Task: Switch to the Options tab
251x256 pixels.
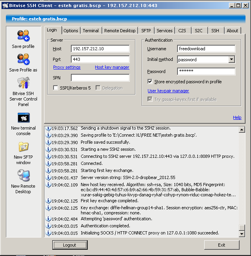Action: tap(71, 31)
